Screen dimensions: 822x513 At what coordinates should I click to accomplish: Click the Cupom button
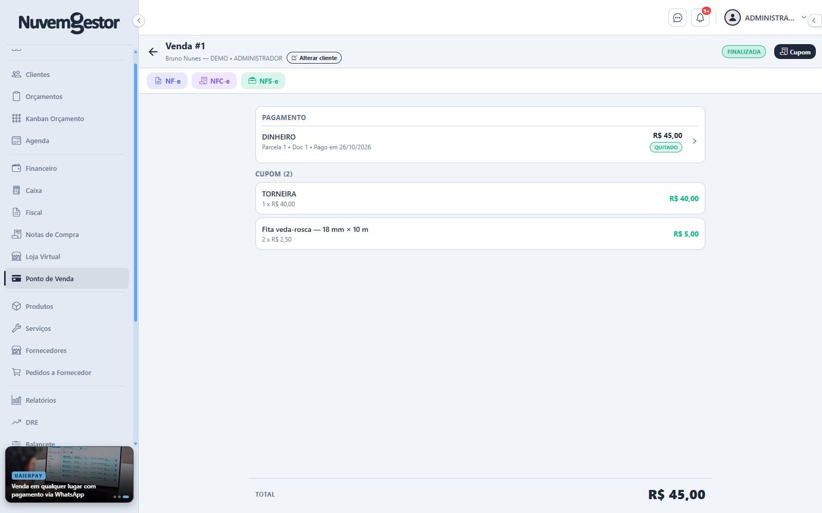(x=795, y=52)
